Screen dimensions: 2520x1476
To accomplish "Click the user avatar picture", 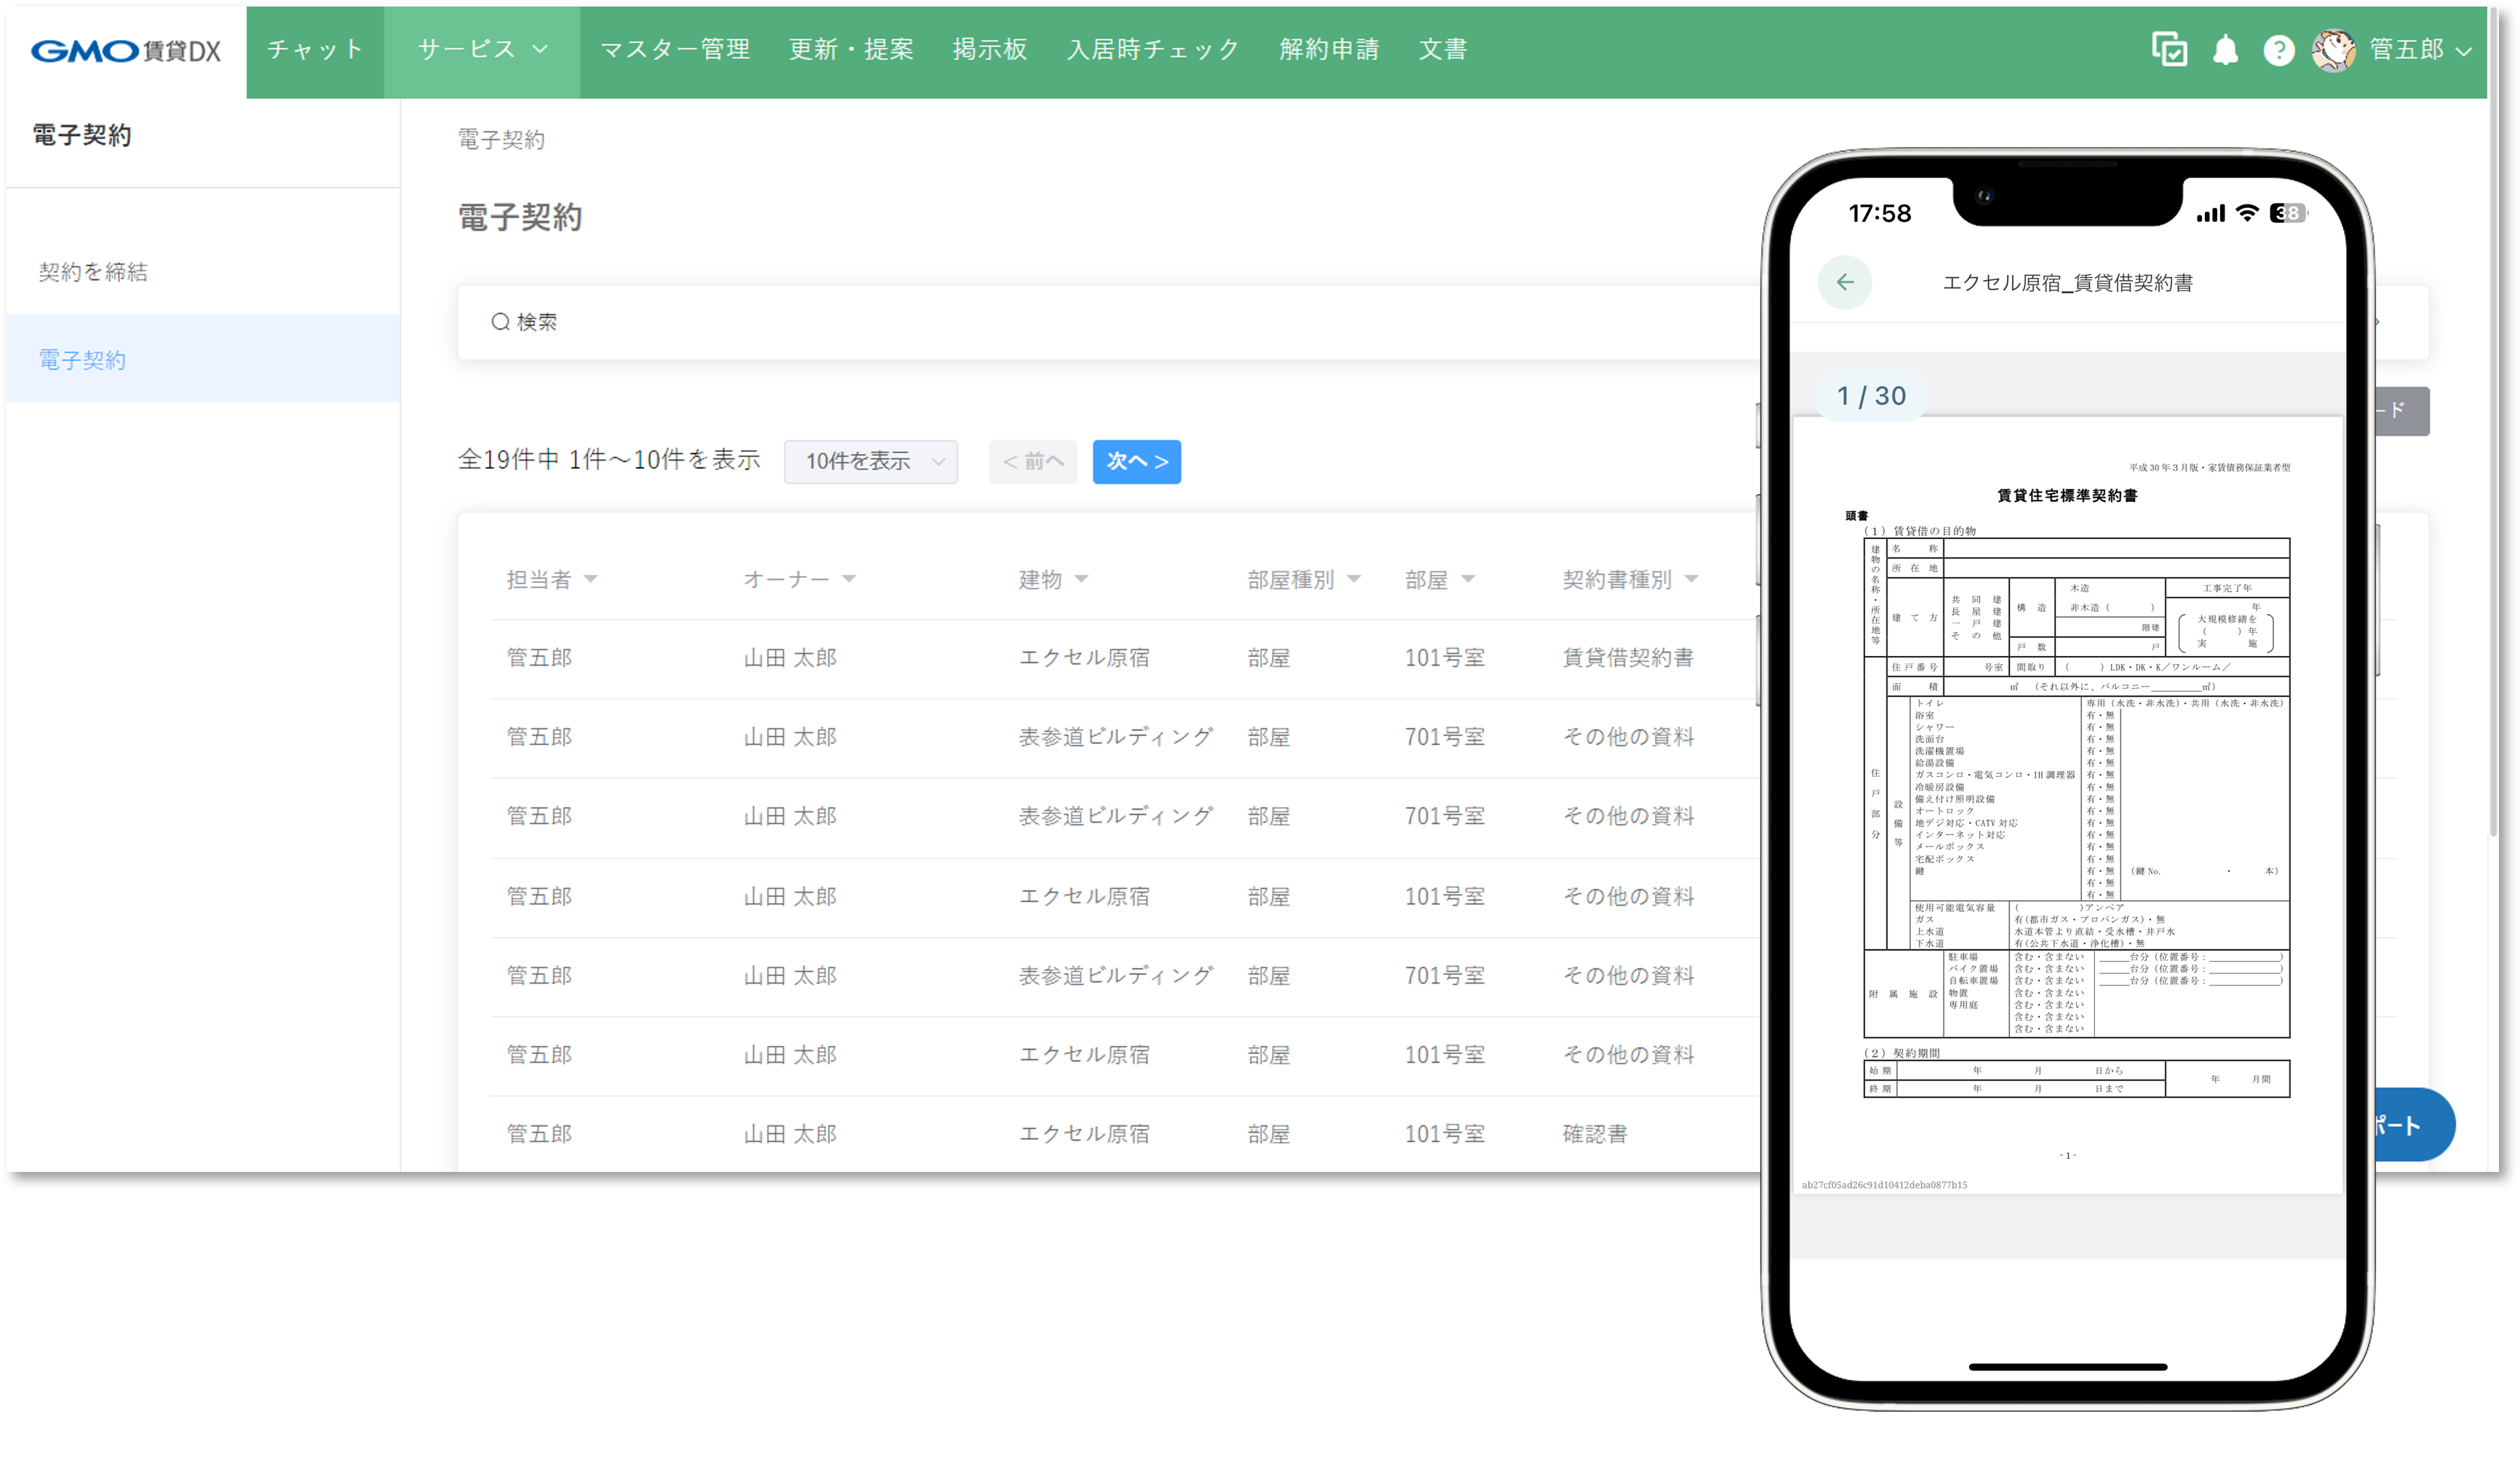I will (2334, 50).
